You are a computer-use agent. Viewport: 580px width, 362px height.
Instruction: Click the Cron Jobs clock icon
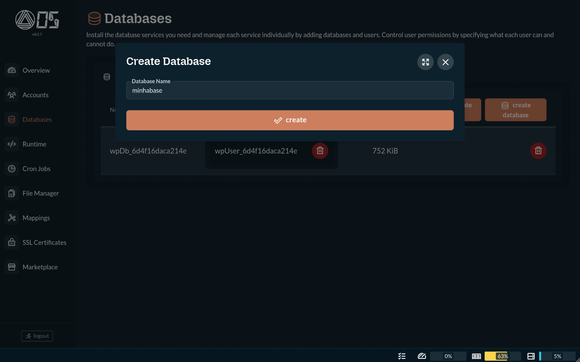(12, 169)
